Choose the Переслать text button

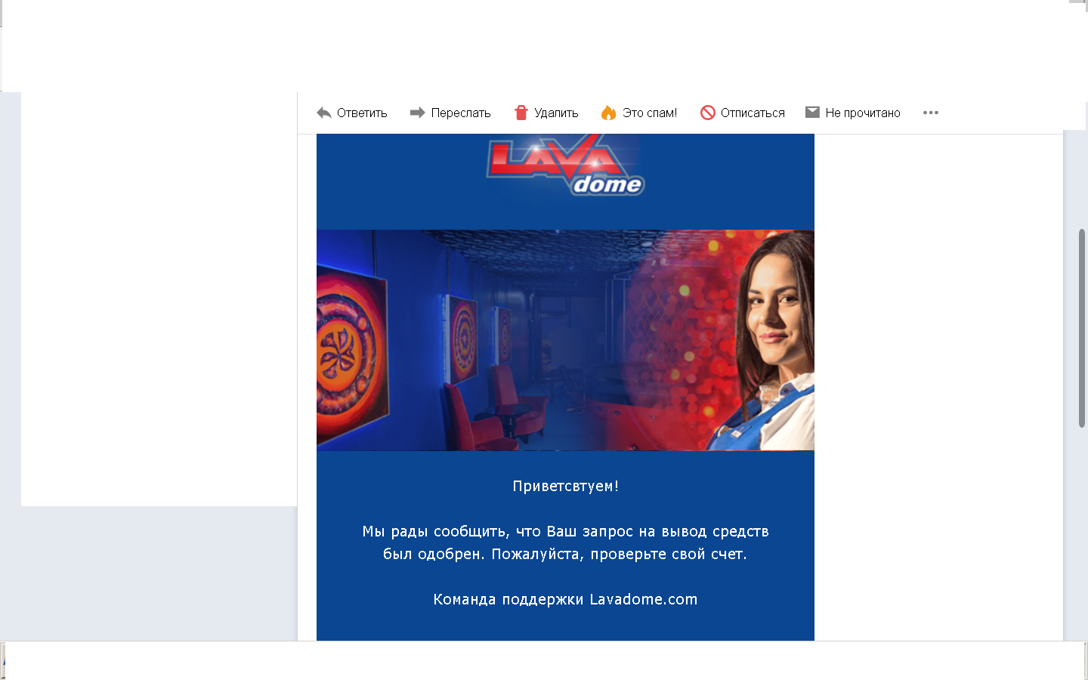point(461,113)
